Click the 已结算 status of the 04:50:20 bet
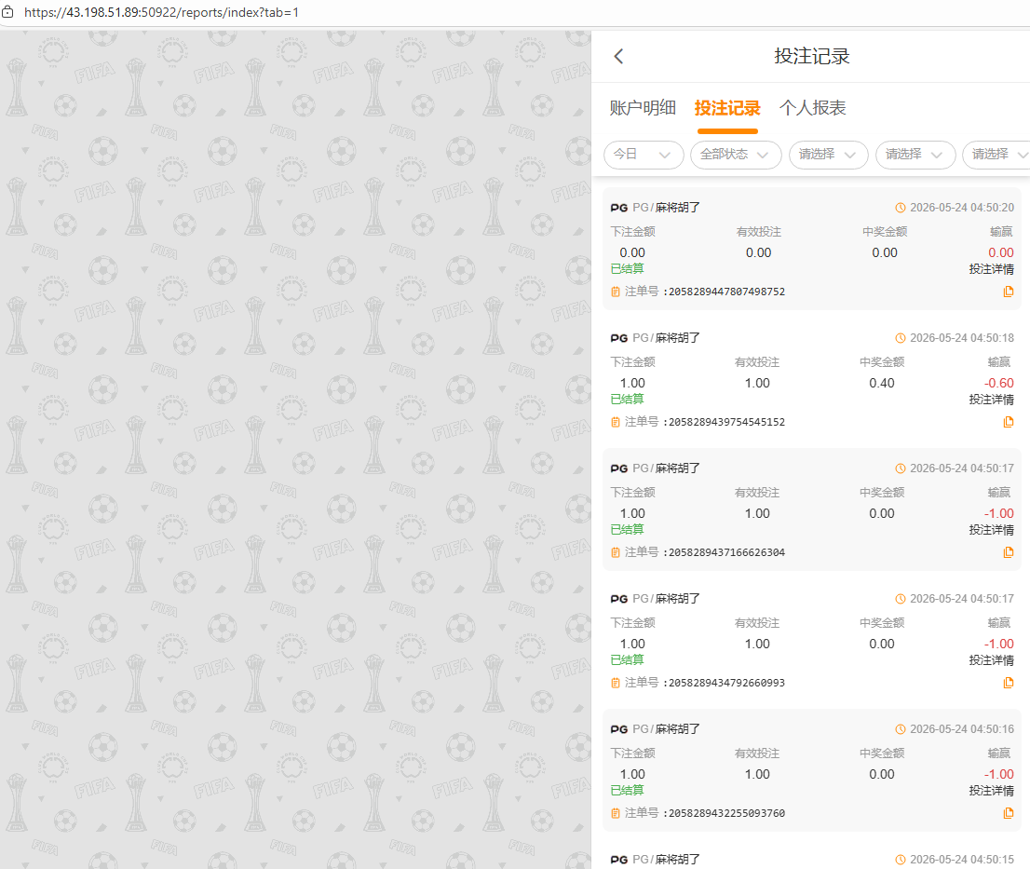Image resolution: width=1030 pixels, height=869 pixels. point(628,269)
